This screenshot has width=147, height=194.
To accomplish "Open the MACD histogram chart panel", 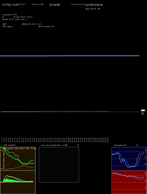I will [18, 182].
